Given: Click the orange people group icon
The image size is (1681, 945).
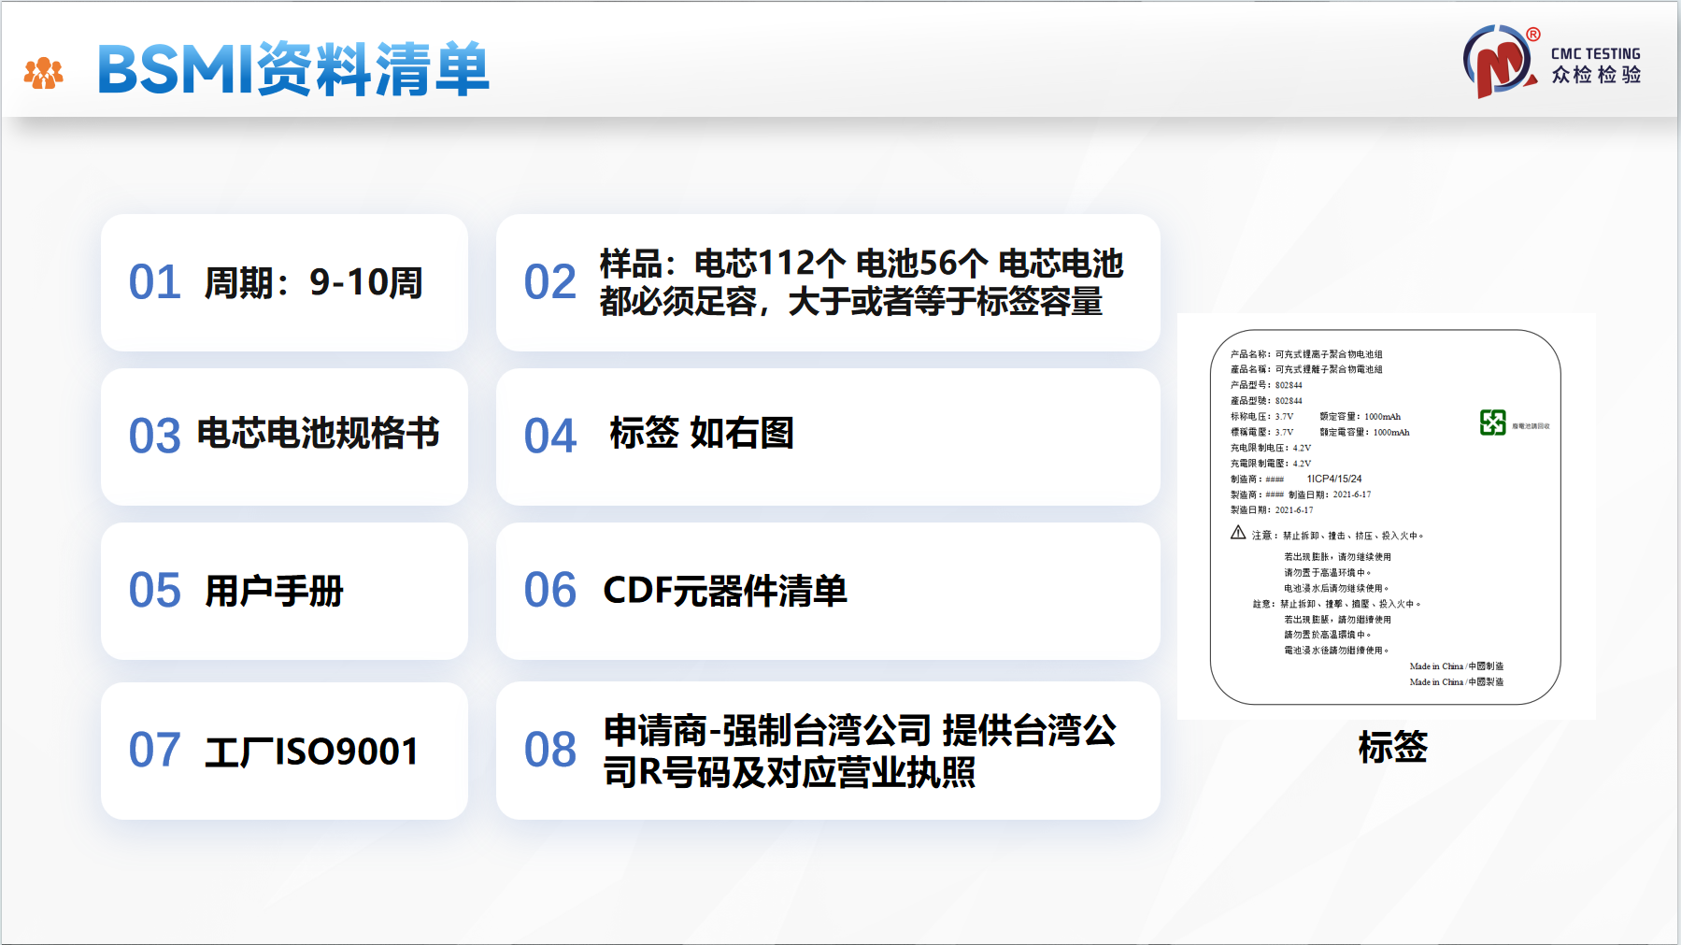Looking at the screenshot, I should point(43,73).
